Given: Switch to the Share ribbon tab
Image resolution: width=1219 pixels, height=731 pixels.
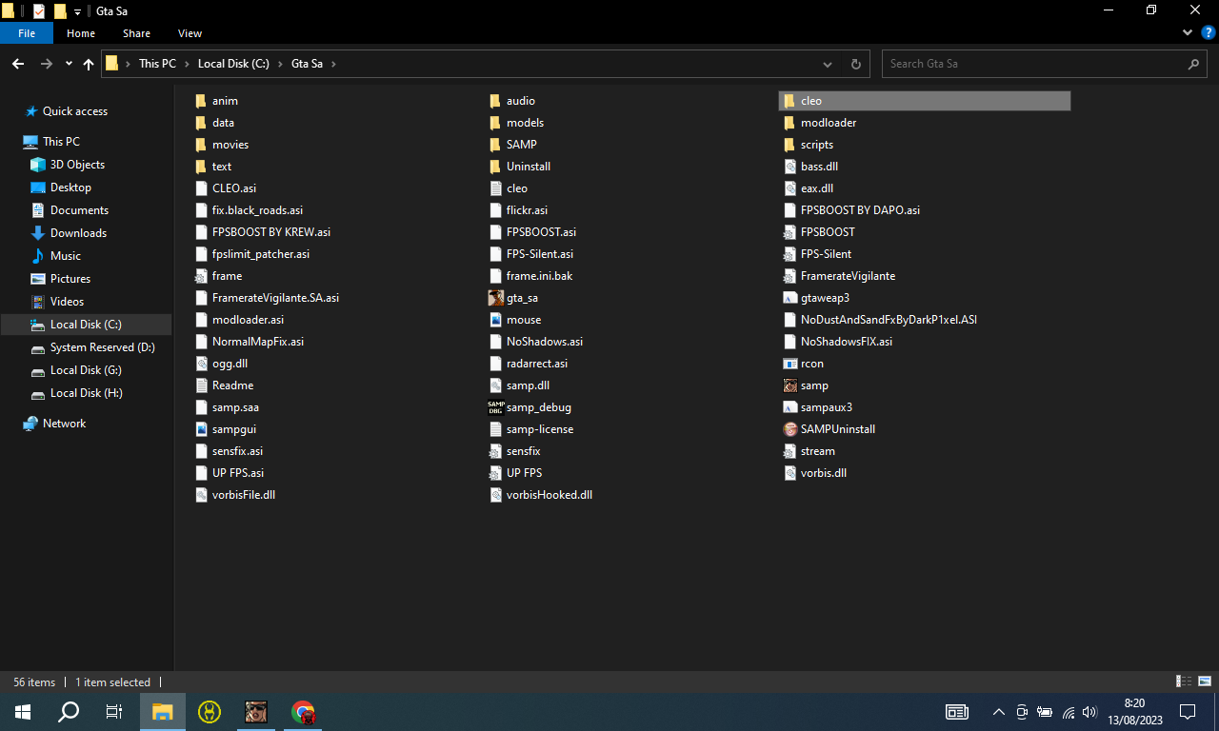Looking at the screenshot, I should pos(136,33).
